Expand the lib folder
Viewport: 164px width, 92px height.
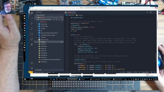coord(49,31)
